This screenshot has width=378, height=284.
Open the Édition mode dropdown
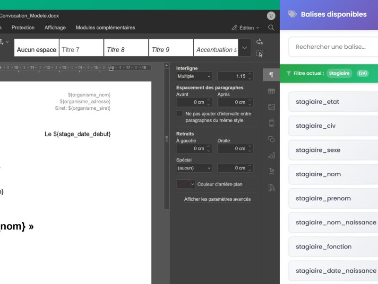246,28
